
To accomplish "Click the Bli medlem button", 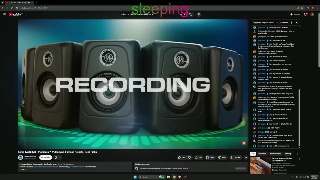I will click(x=45, y=157).
